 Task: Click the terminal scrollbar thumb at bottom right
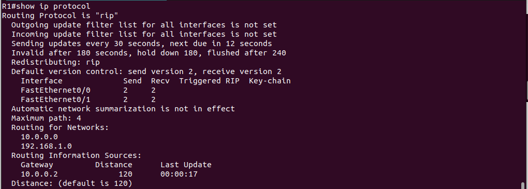point(523,185)
